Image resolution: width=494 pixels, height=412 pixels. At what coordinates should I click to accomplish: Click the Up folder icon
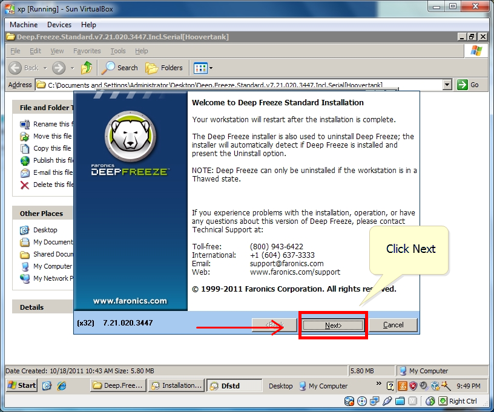tap(87, 68)
